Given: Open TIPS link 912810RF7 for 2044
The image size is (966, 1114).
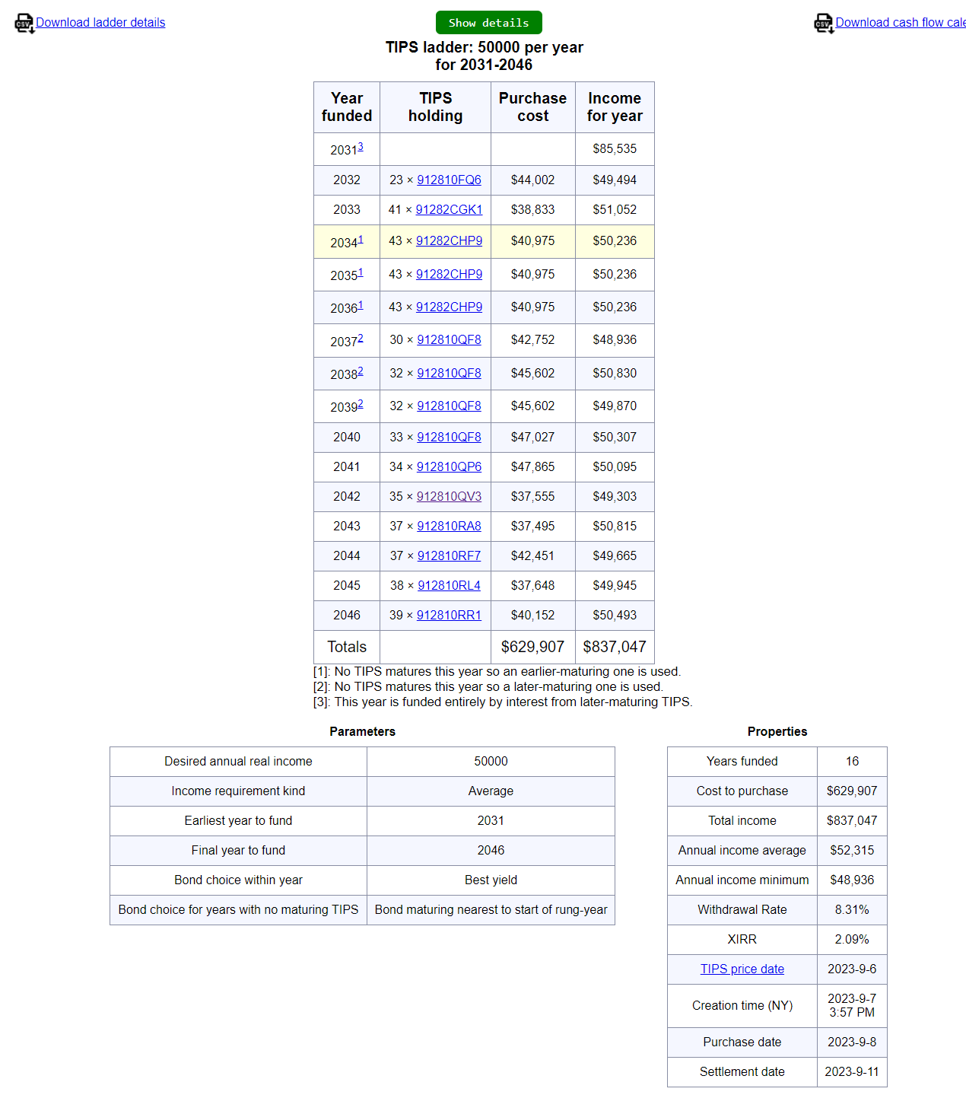Looking at the screenshot, I should [449, 556].
